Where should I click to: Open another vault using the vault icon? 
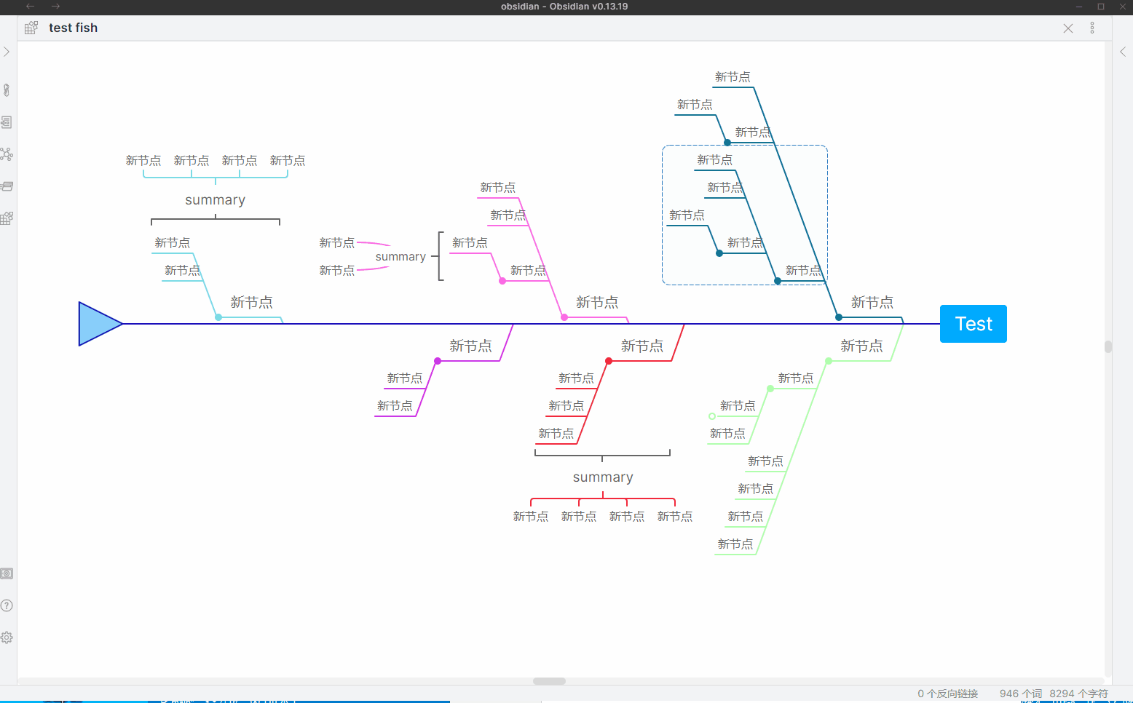[7, 573]
